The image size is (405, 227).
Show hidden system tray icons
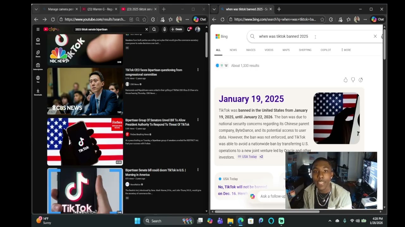tap(330, 221)
